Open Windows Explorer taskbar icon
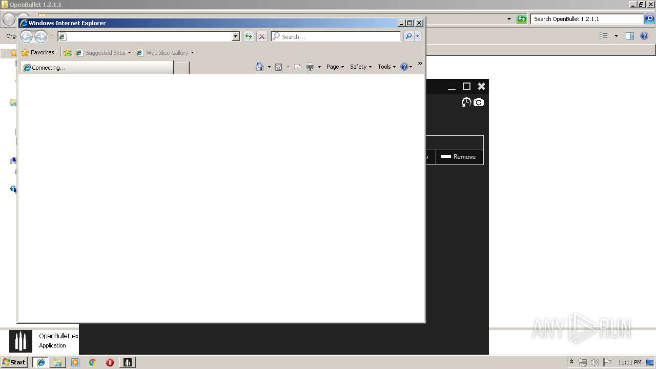Viewport: 656px width, 369px height. pos(58,362)
